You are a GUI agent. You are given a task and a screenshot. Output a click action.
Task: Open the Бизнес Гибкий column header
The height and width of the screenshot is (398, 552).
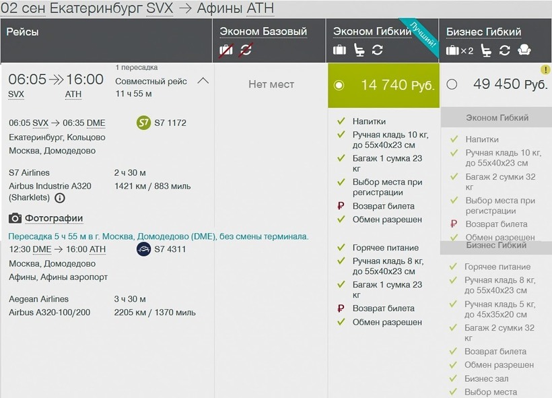tap(484, 32)
